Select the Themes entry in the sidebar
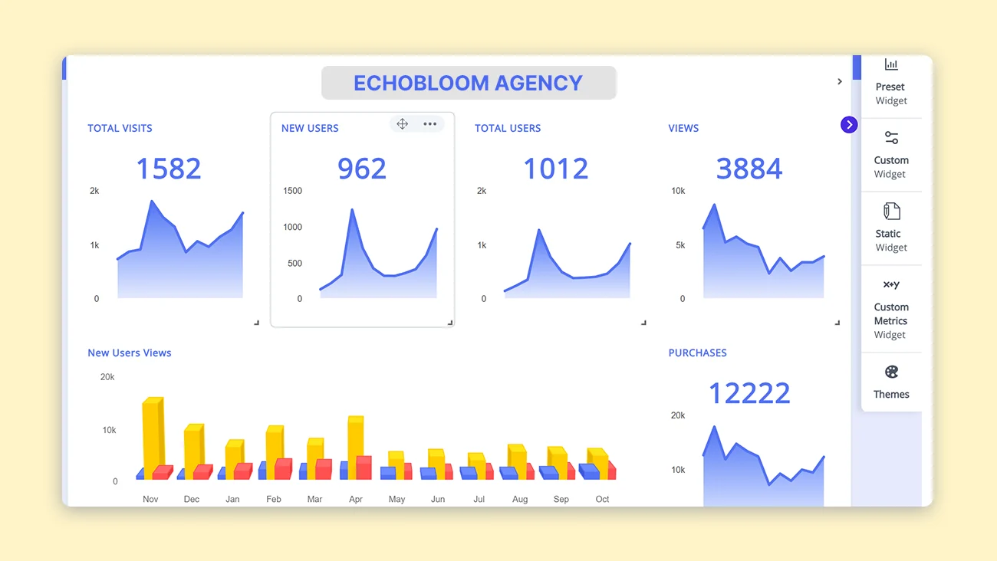The width and height of the screenshot is (997, 561). coord(890,382)
